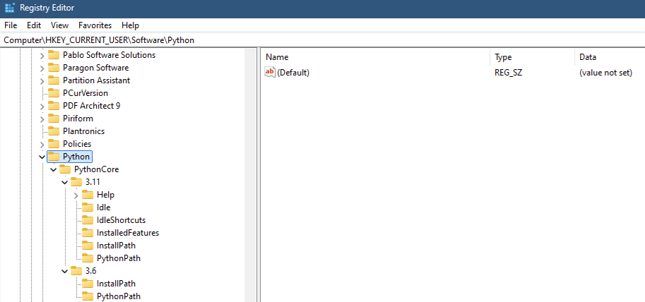Click the Piriform key folder icon

click(54, 119)
